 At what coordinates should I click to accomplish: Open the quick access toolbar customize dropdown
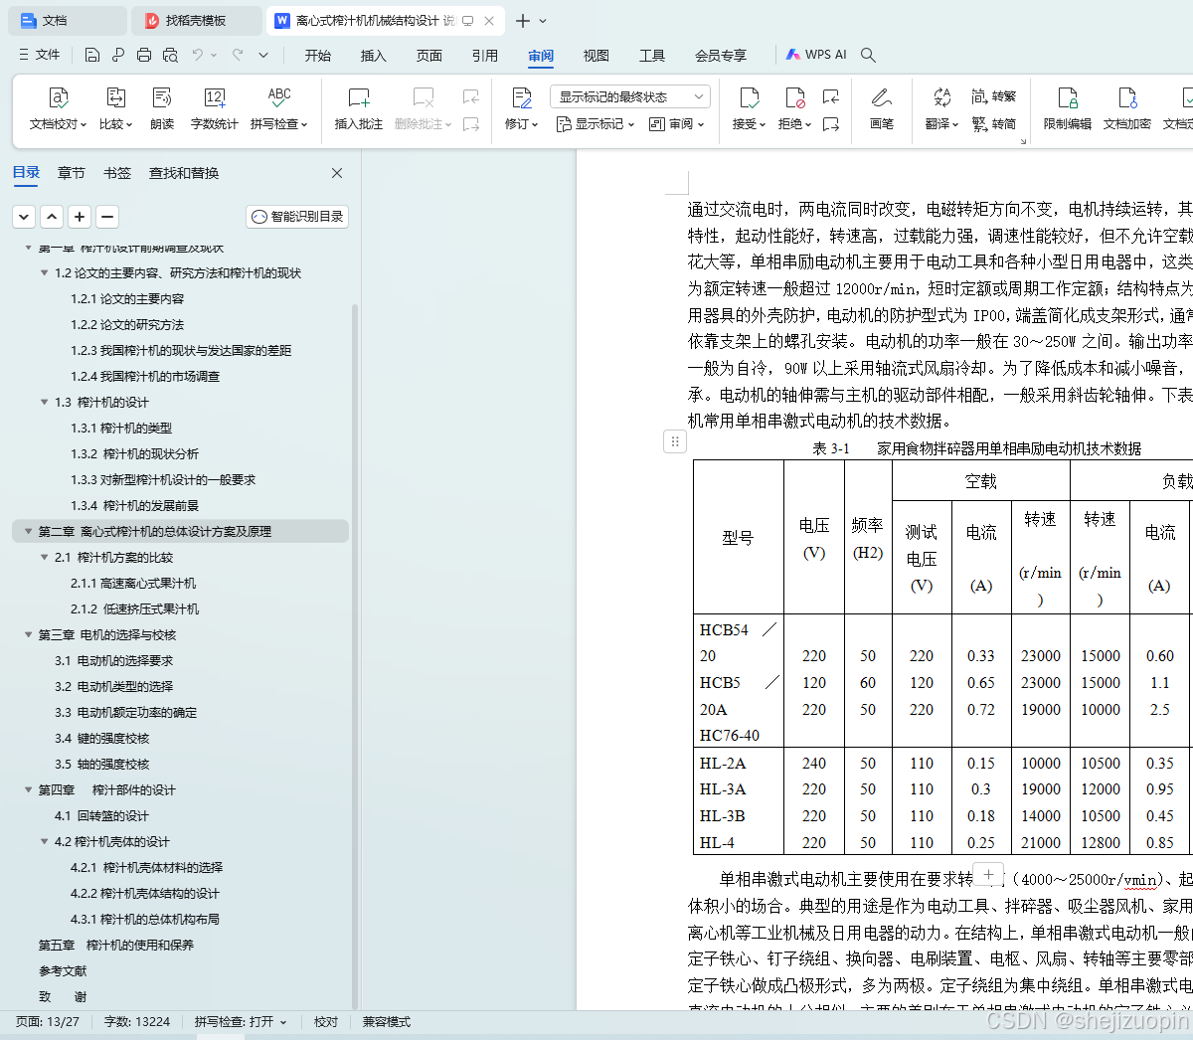[x=263, y=55]
